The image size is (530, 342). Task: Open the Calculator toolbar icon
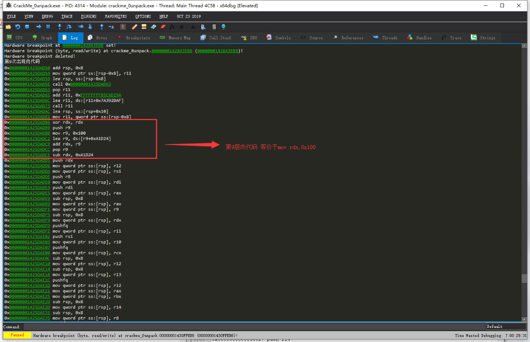click(214, 26)
